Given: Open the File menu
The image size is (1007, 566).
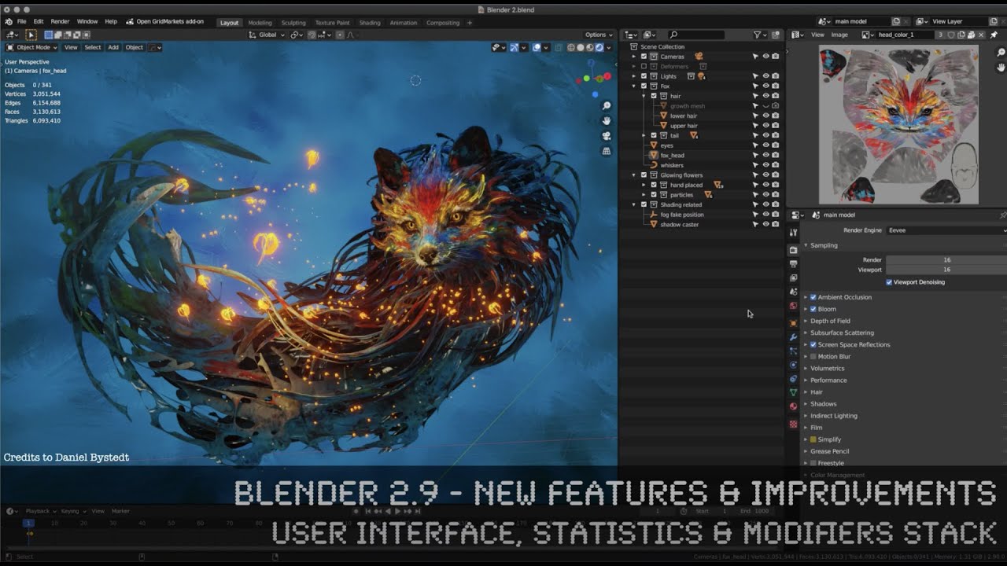Looking at the screenshot, I should tap(21, 21).
